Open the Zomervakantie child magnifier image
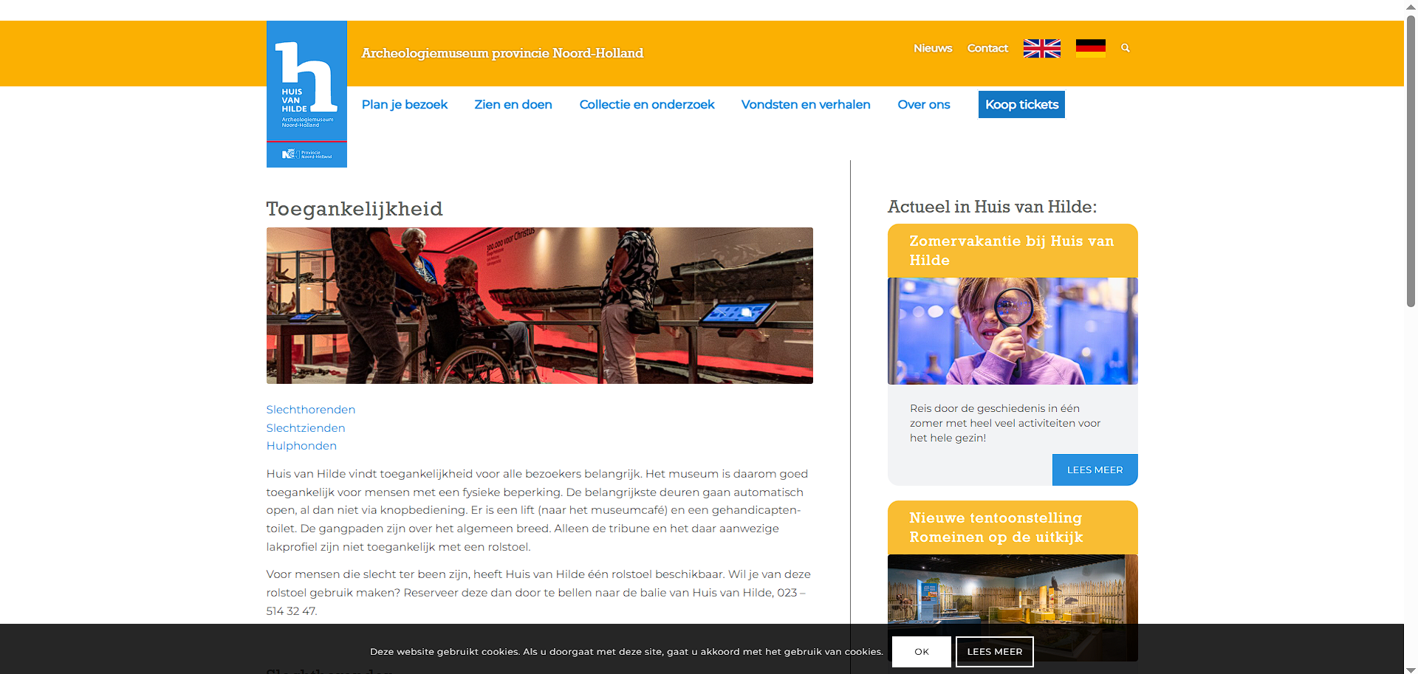Viewport: 1418px width, 674px height. coord(1013,331)
